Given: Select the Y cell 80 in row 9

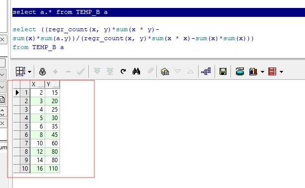Looking at the screenshot, I should (x=52, y=160).
